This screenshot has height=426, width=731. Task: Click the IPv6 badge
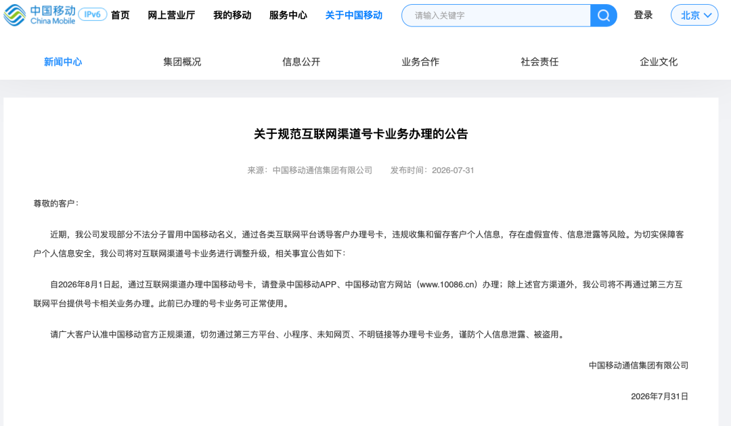[x=92, y=14]
